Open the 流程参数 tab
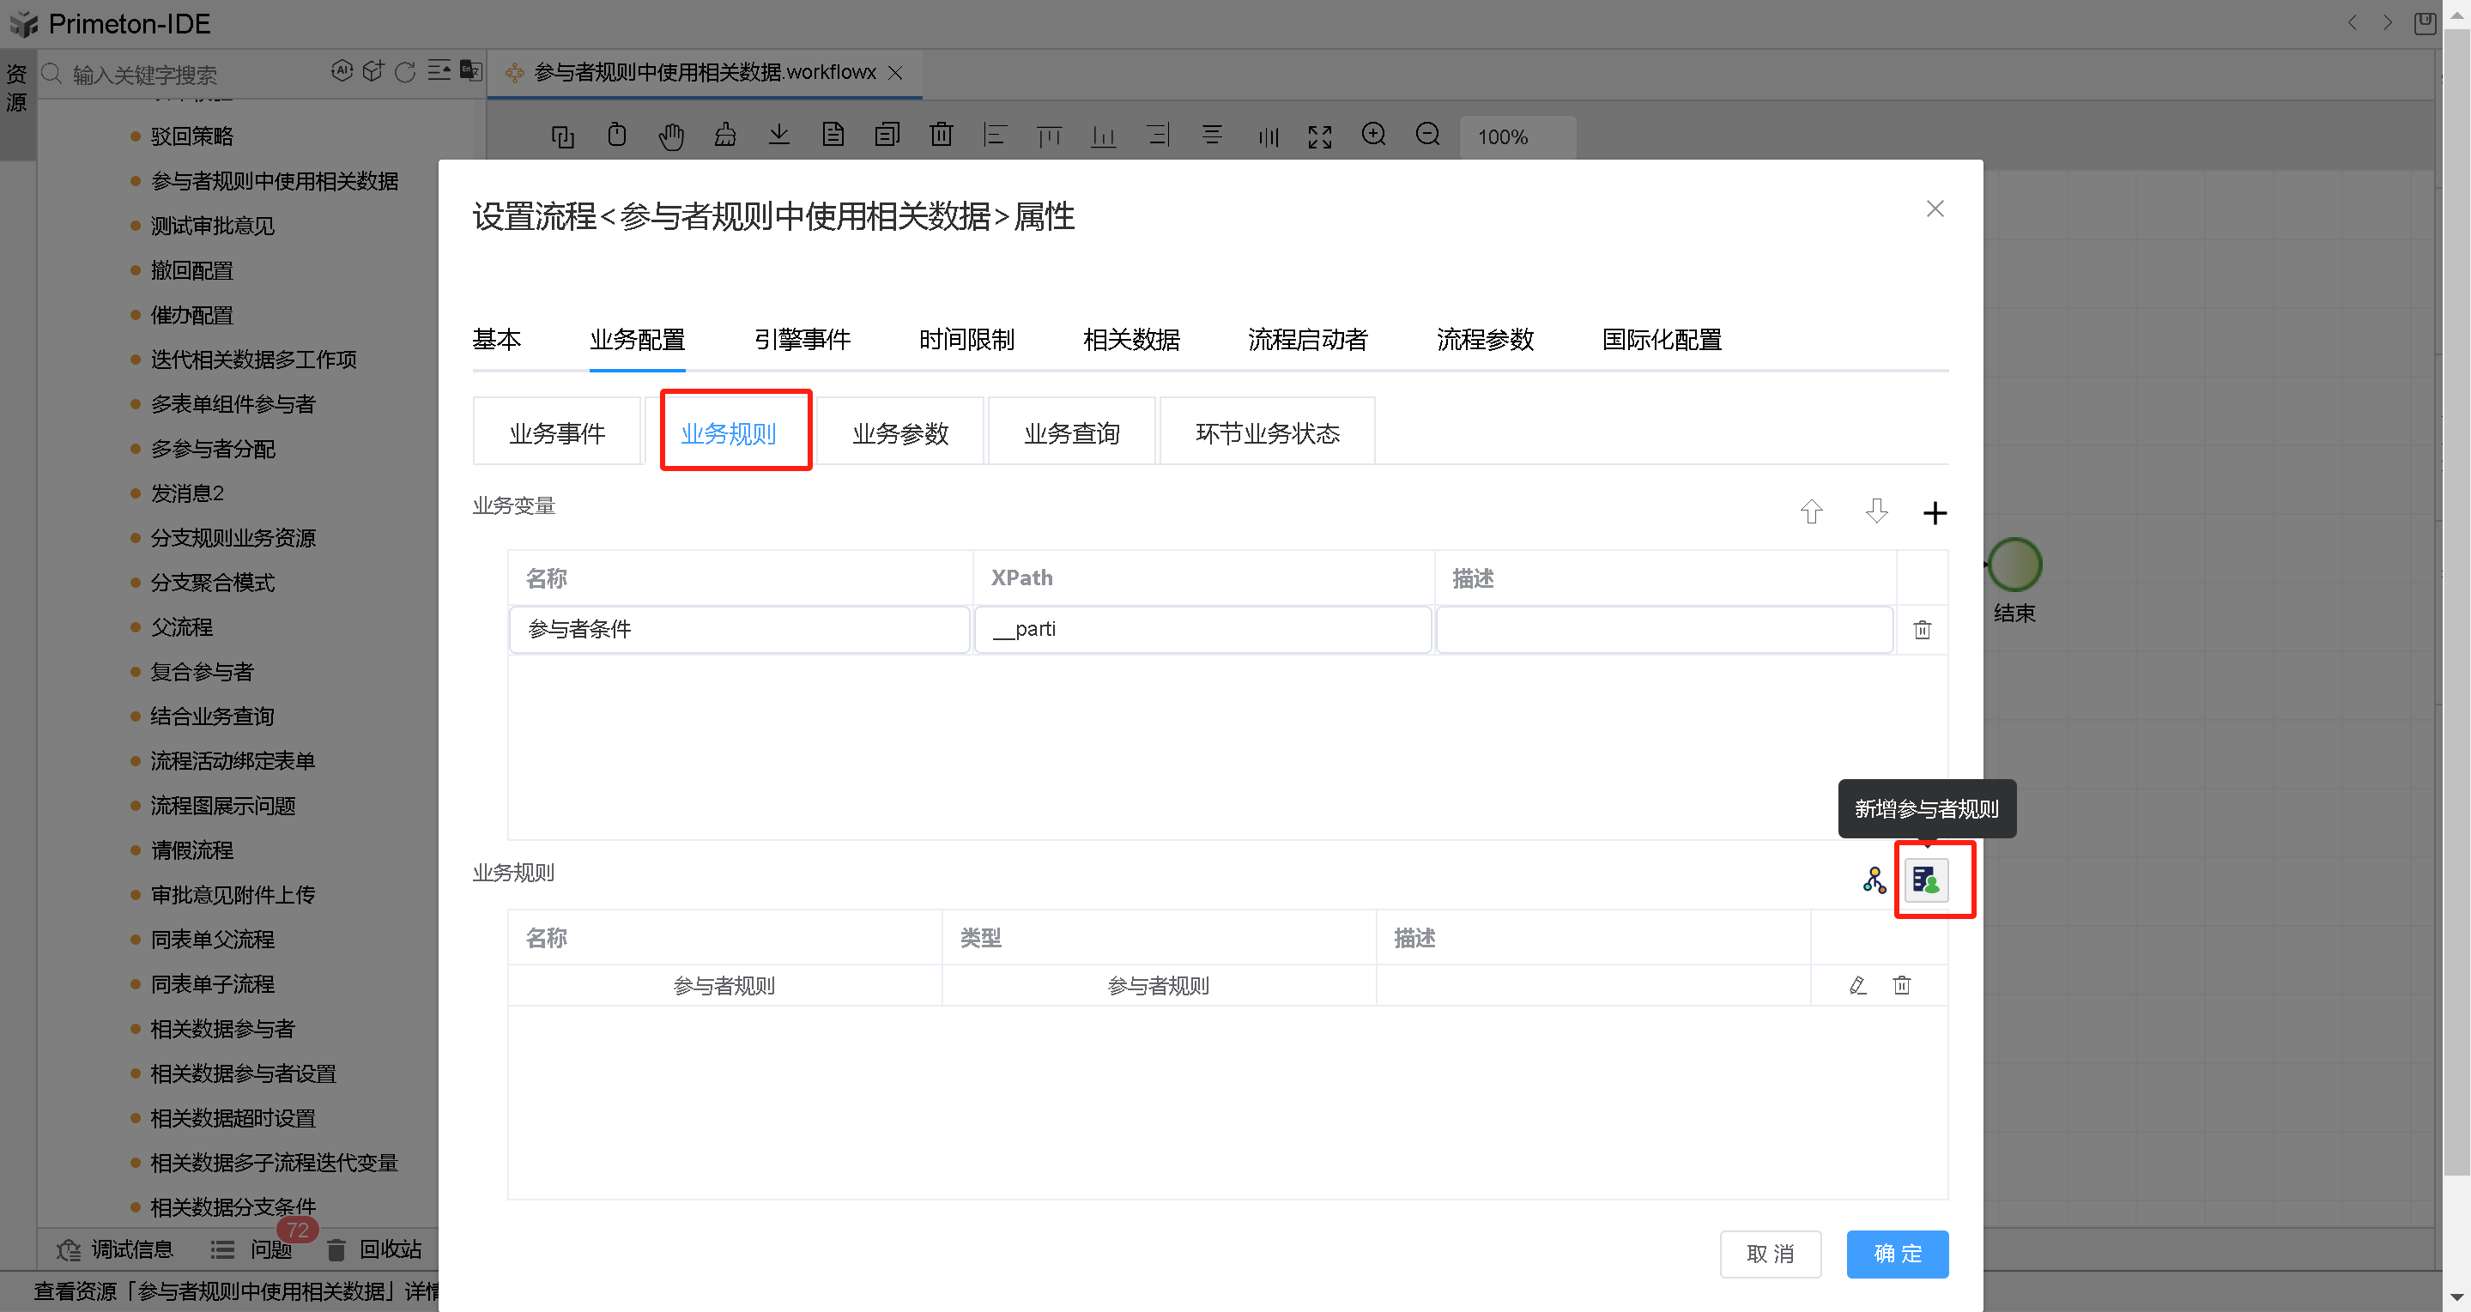Image resolution: width=2471 pixels, height=1312 pixels. pos(1485,340)
